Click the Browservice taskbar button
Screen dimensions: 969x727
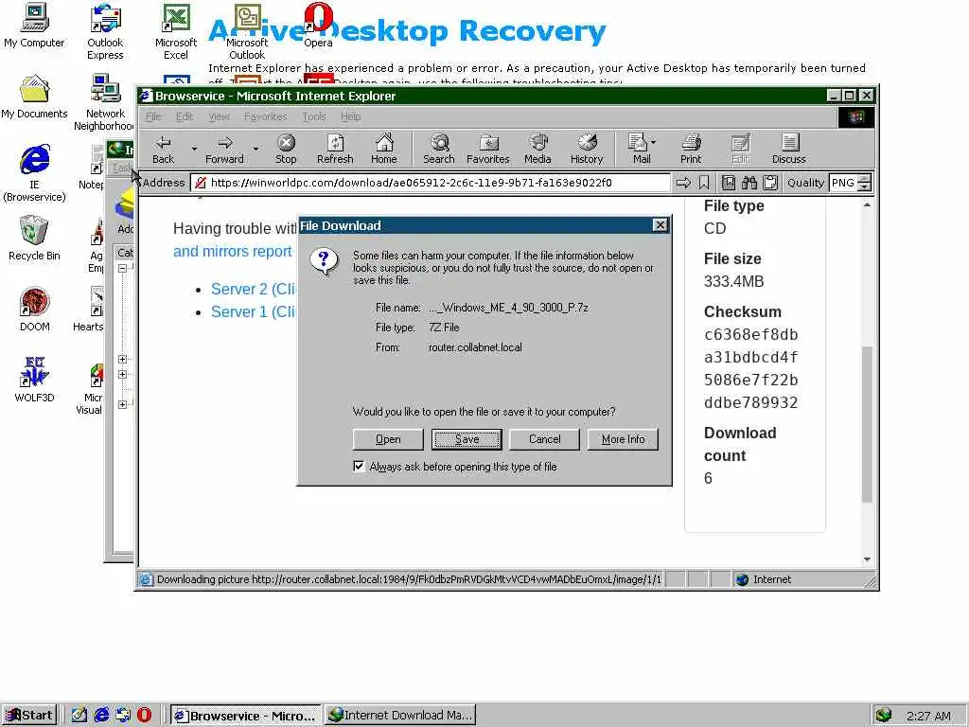pyautogui.click(x=246, y=716)
